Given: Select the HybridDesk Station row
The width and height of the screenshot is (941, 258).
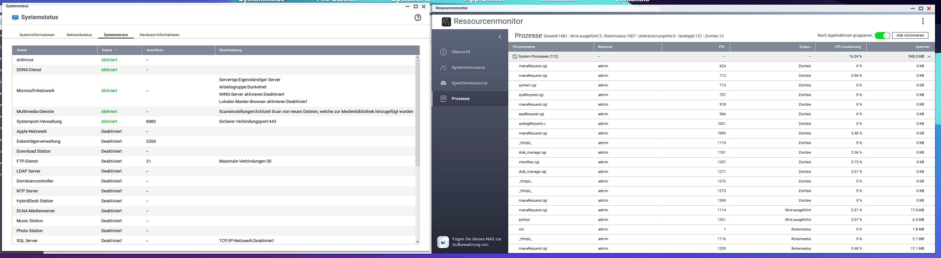Looking at the screenshot, I should coord(214,201).
